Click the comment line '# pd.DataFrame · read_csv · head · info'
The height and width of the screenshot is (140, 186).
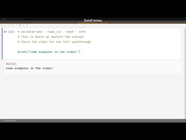(52, 32)
